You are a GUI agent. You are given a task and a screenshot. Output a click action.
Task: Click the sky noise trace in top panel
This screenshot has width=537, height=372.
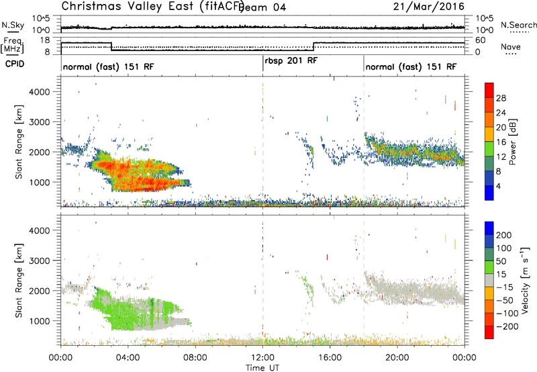(262, 27)
